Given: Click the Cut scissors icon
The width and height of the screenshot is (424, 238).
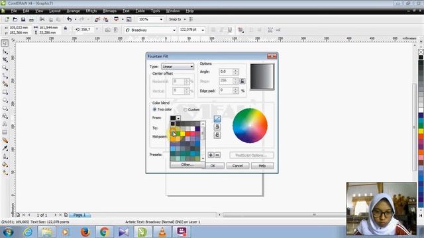Looking at the screenshot, I should click(x=42, y=19).
